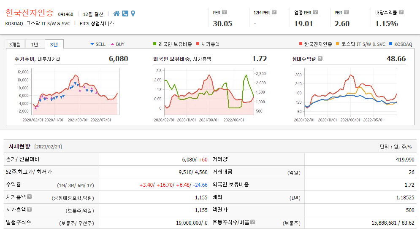Open the company homepage house icon

(x=116, y=13)
